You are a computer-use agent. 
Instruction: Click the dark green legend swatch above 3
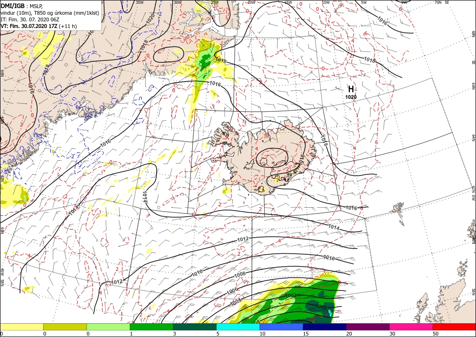pos(195,327)
